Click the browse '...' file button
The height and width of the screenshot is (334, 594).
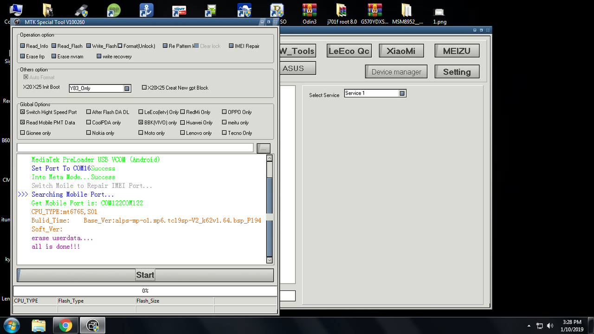point(263,148)
